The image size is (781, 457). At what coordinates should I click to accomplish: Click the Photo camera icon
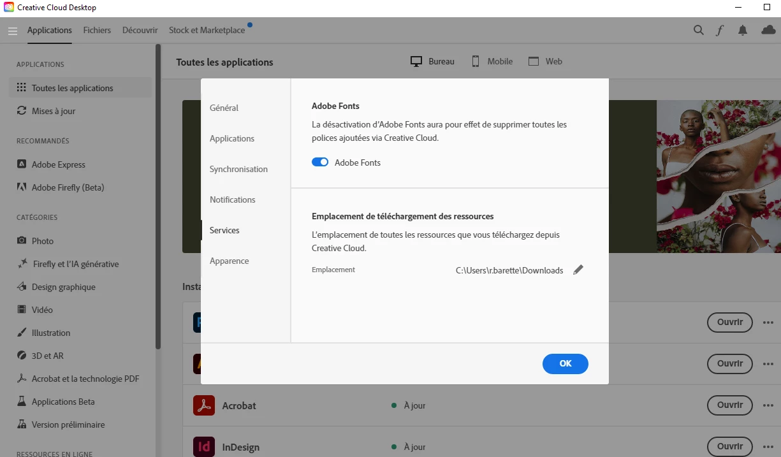tap(22, 241)
